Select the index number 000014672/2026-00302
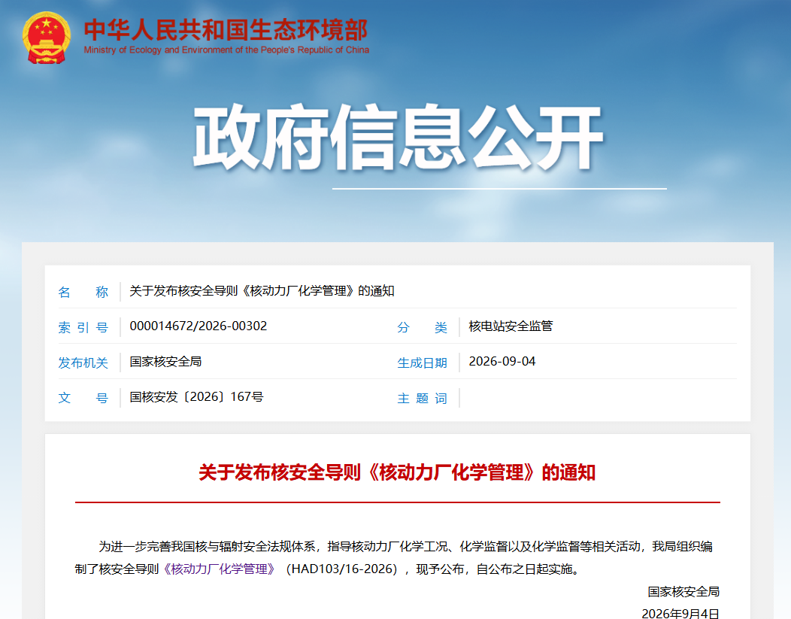791x619 pixels. (x=199, y=326)
